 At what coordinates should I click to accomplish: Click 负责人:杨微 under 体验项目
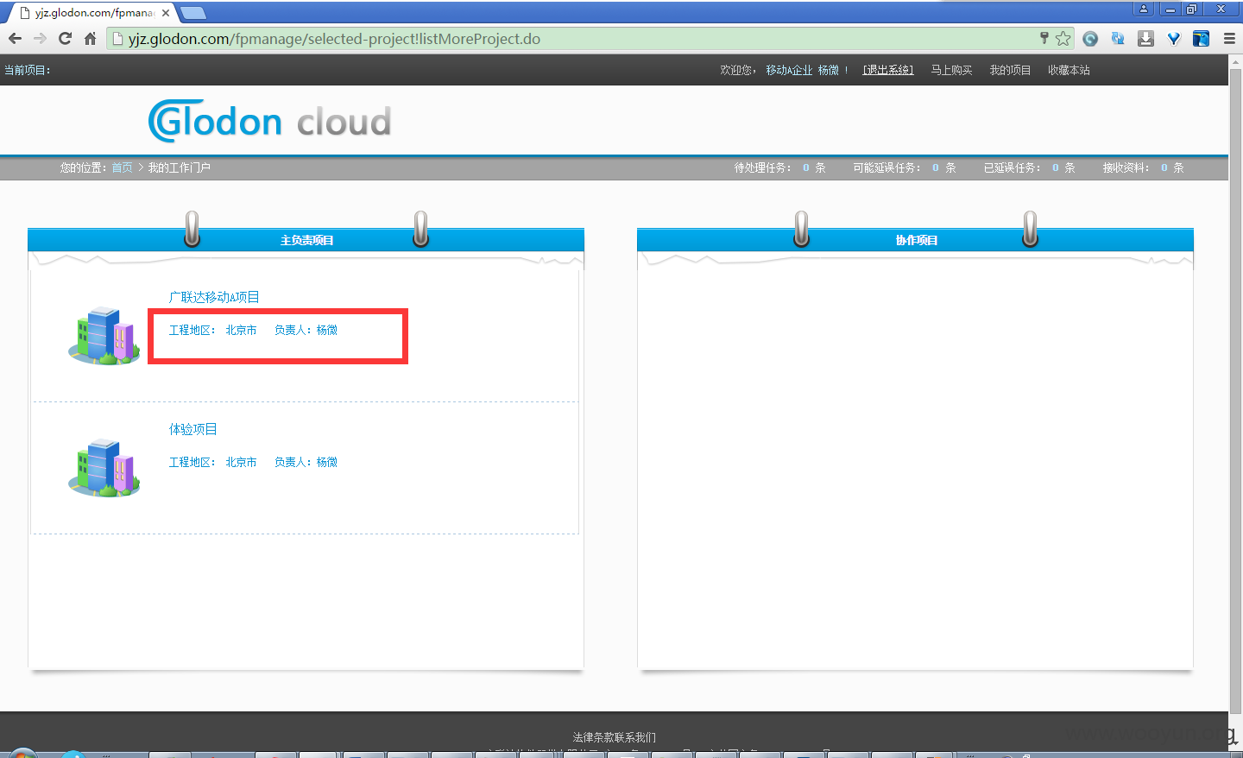click(x=306, y=462)
